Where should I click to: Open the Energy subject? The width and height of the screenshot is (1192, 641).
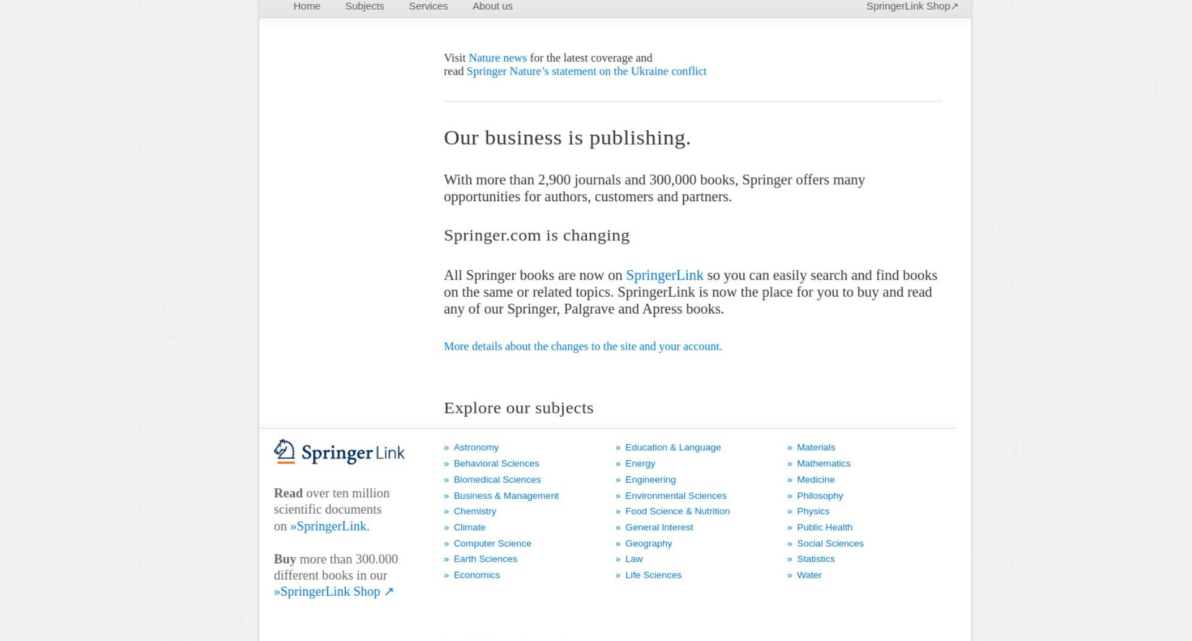coord(640,463)
